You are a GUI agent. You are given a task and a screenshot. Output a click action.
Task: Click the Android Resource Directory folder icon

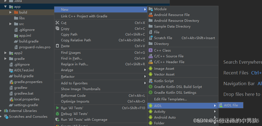151,20
